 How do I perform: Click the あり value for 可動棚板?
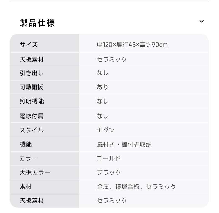click(x=103, y=87)
